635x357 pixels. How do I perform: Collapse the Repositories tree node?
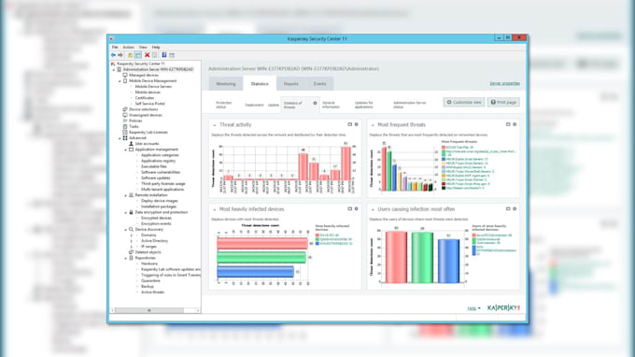126,258
